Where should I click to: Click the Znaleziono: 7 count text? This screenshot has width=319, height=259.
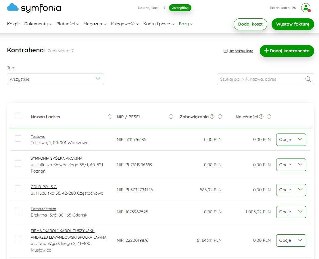pyautogui.click(x=60, y=51)
